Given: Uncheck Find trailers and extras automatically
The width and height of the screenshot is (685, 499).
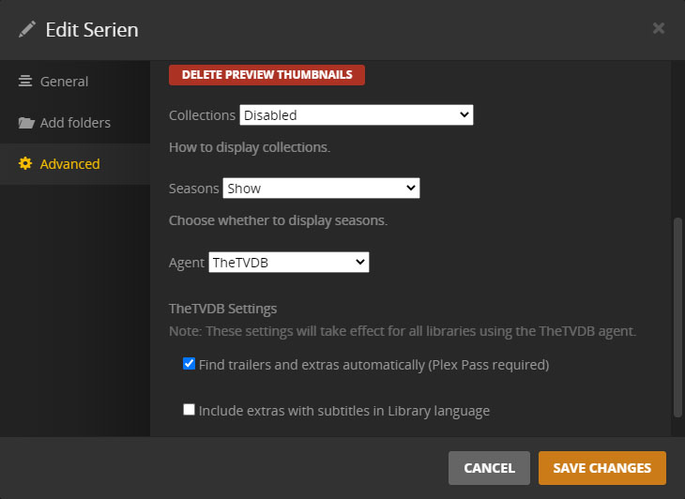Looking at the screenshot, I should [190, 364].
